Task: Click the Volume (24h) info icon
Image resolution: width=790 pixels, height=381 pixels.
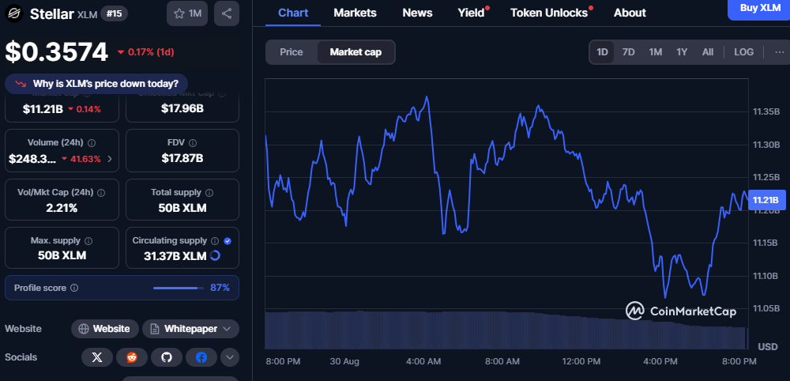Action: pyautogui.click(x=92, y=142)
